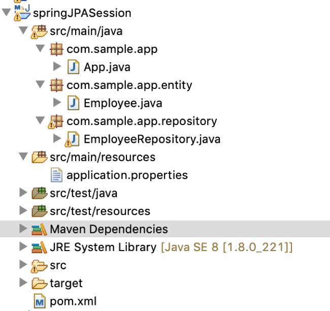Image resolution: width=330 pixels, height=311 pixels.
Task: Select the com.sample.app package label
Action: pyautogui.click(x=112, y=50)
